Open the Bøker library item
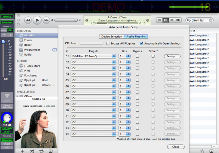This screenshot has width=219, height=153. [28, 45]
